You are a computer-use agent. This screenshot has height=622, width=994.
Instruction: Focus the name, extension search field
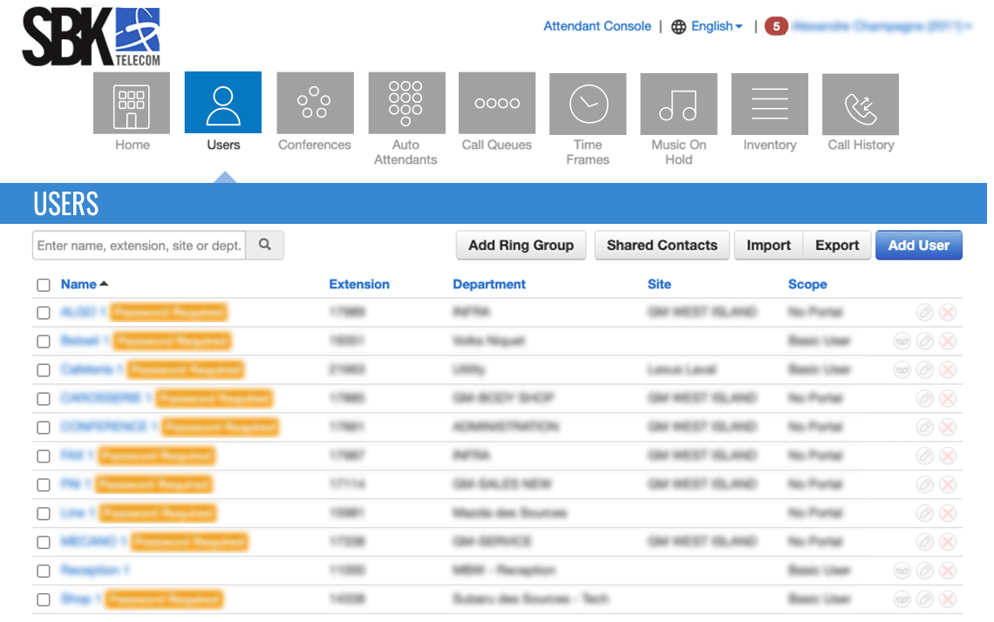click(140, 246)
